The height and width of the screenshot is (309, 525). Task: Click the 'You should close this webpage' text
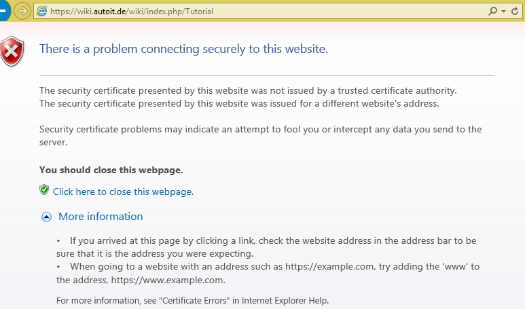(111, 170)
